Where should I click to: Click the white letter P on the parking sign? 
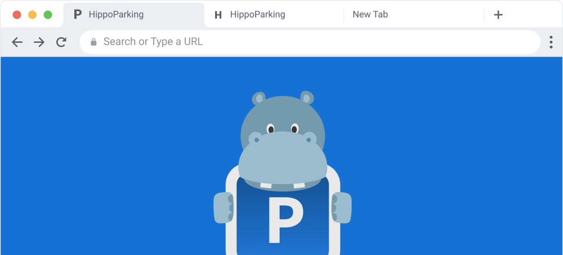[286, 219]
